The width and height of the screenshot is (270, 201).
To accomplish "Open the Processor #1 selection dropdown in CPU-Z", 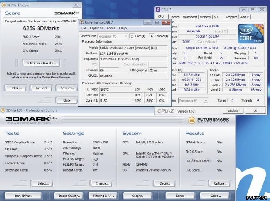I will [193, 101].
